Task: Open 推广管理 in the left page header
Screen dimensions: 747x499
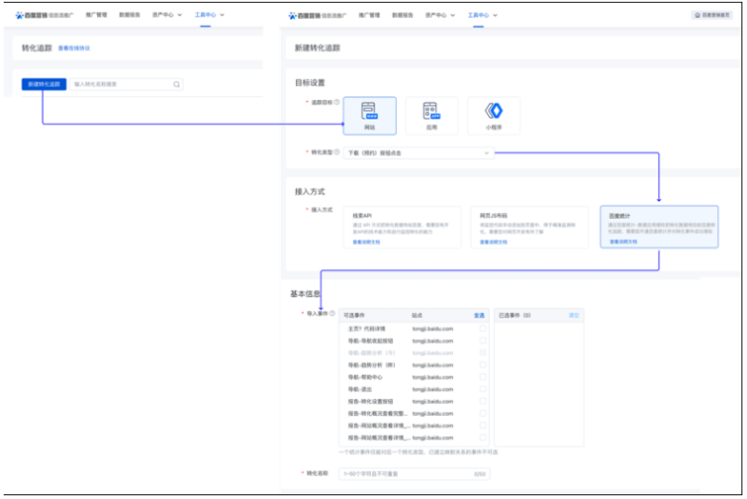Action: (x=96, y=15)
